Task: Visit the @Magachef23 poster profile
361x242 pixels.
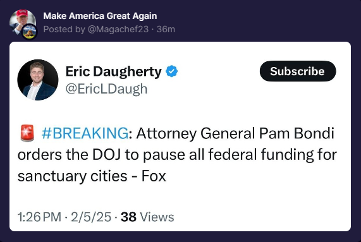Action: (118, 29)
